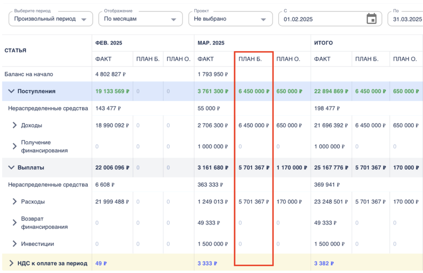Expand the НДС к оплате за период row
The width and height of the screenshot is (423, 273).
[12, 263]
